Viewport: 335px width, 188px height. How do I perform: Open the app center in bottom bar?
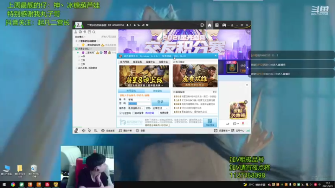click(x=237, y=130)
